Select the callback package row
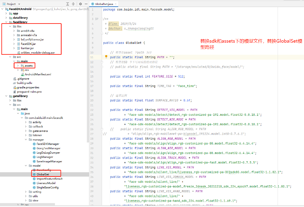304x207 pixels. point(38,126)
